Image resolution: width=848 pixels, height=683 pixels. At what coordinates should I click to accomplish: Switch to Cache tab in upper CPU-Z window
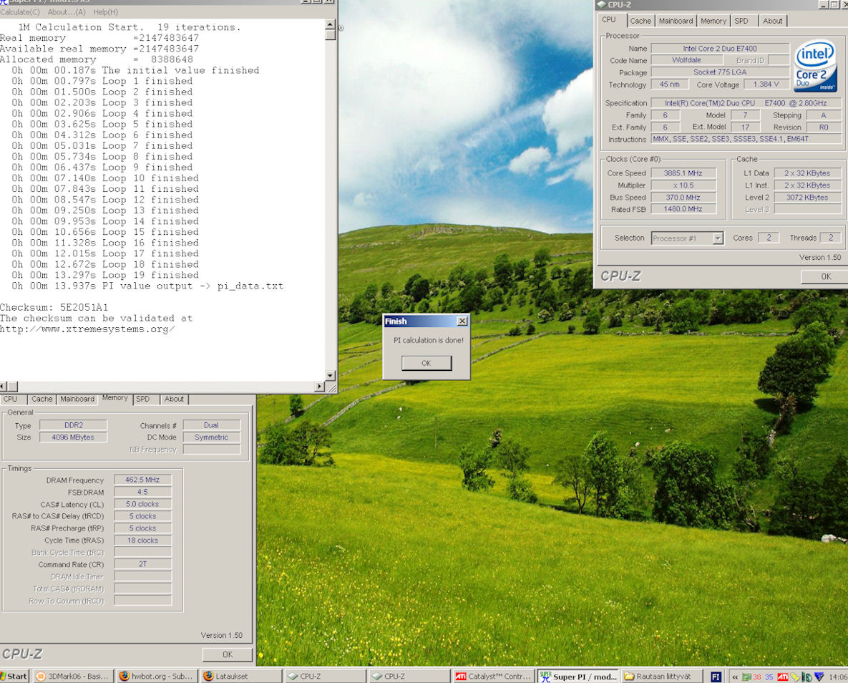pos(640,21)
